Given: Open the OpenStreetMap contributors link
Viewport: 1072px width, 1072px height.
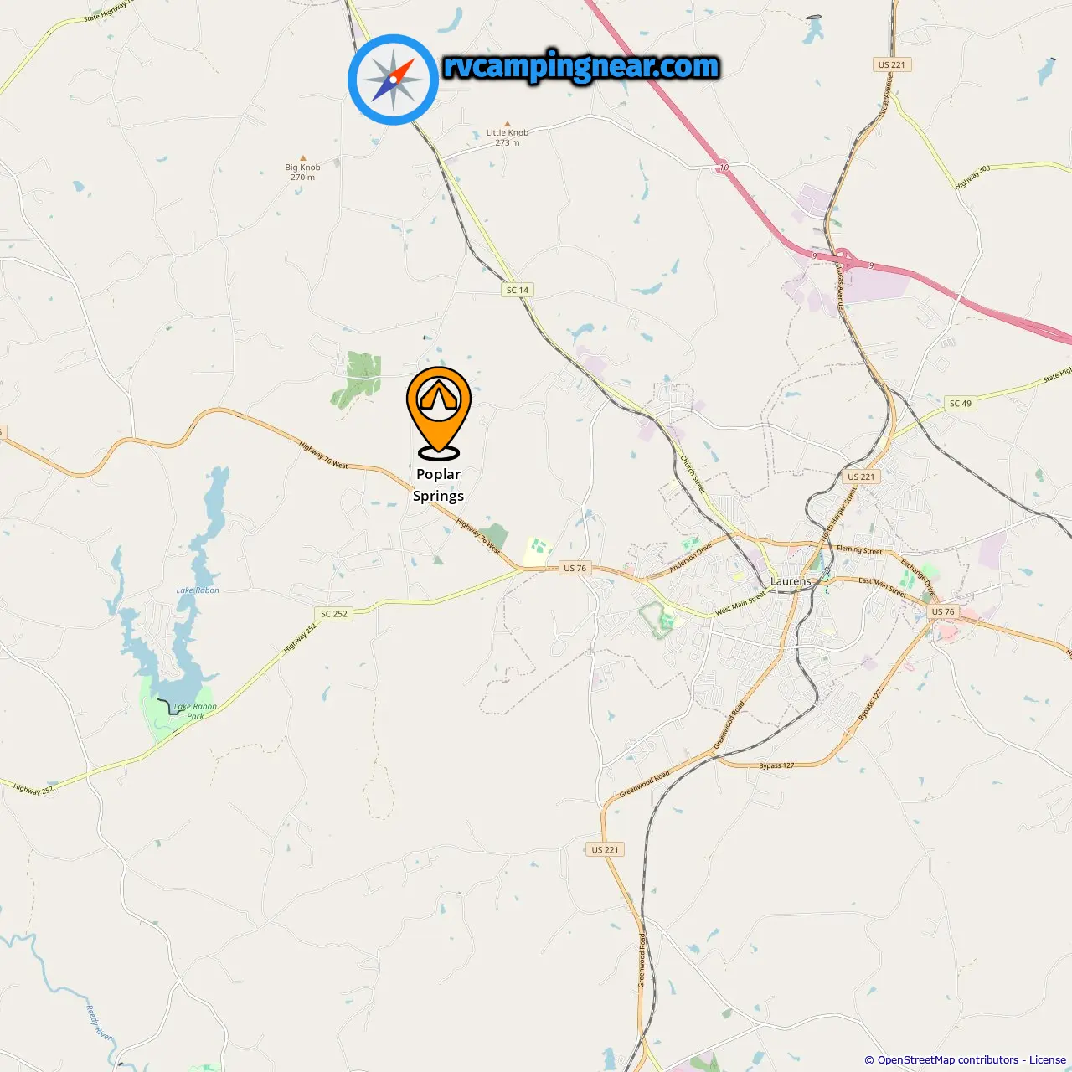Looking at the screenshot, I should click(x=948, y=1059).
